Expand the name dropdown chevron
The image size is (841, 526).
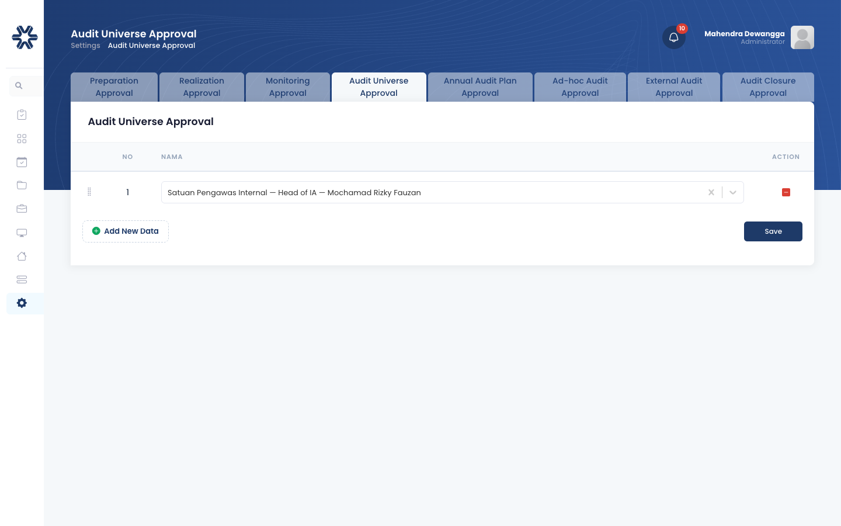coord(733,192)
